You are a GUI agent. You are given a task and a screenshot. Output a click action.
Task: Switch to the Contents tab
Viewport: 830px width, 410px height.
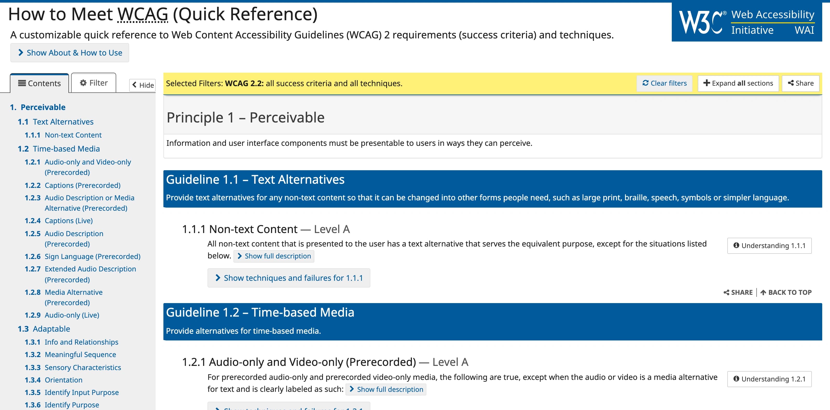(39, 83)
